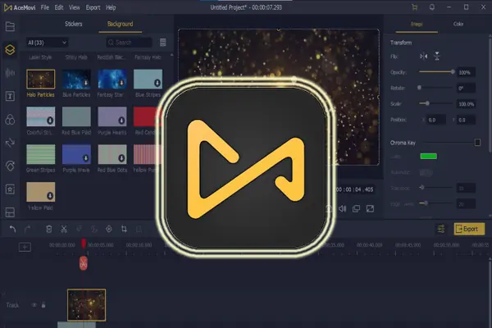Switch to the Color tab

(x=458, y=24)
